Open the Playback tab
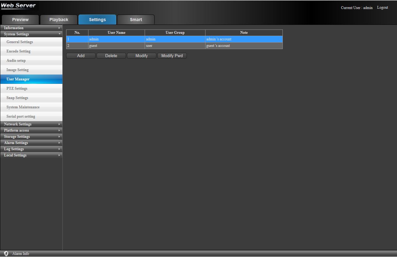 click(59, 20)
